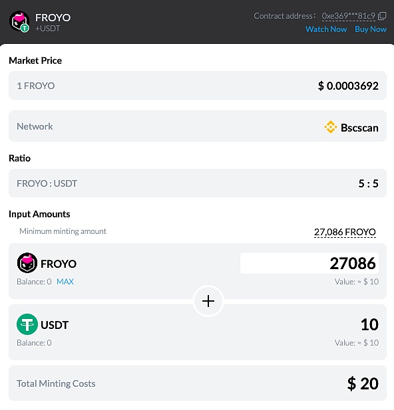The width and height of the screenshot is (394, 410).
Task: Click the USDT amount 10 field
Action: point(369,324)
